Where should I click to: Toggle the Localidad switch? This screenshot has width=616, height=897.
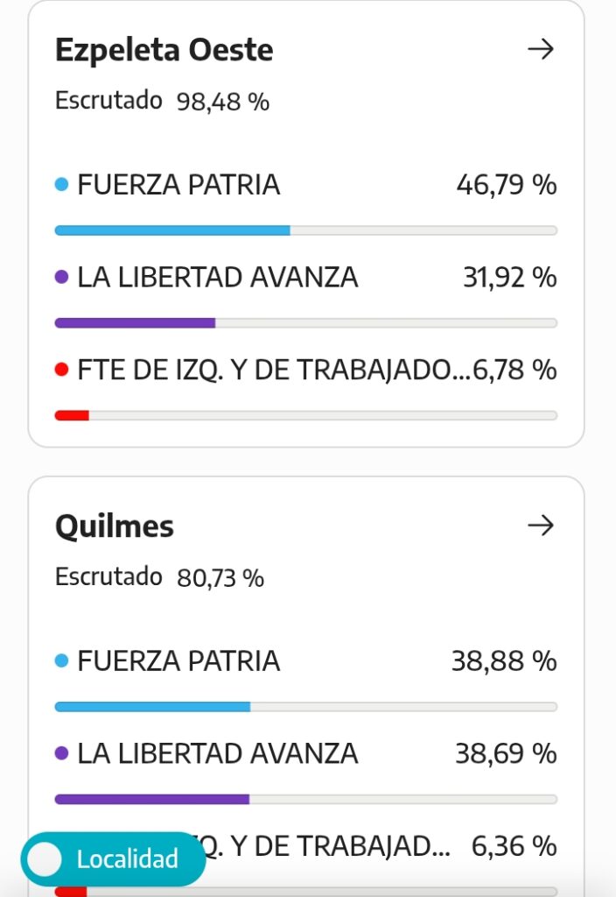click(x=113, y=859)
